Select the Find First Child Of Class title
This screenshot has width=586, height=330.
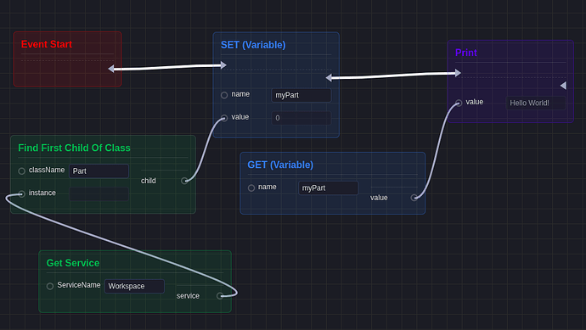click(74, 148)
